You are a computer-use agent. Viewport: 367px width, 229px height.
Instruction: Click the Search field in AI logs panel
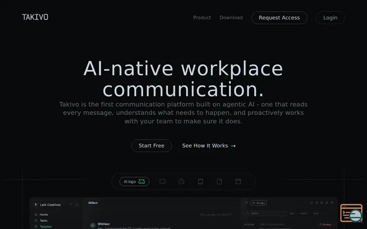(266, 213)
